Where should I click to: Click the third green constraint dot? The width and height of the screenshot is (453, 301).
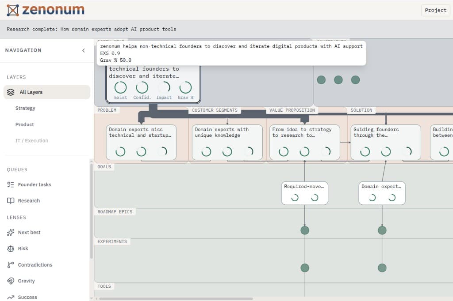tap(355, 80)
